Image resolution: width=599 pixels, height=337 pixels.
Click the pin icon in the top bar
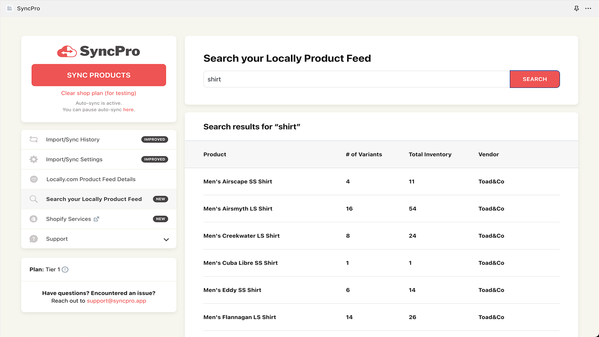click(x=576, y=8)
